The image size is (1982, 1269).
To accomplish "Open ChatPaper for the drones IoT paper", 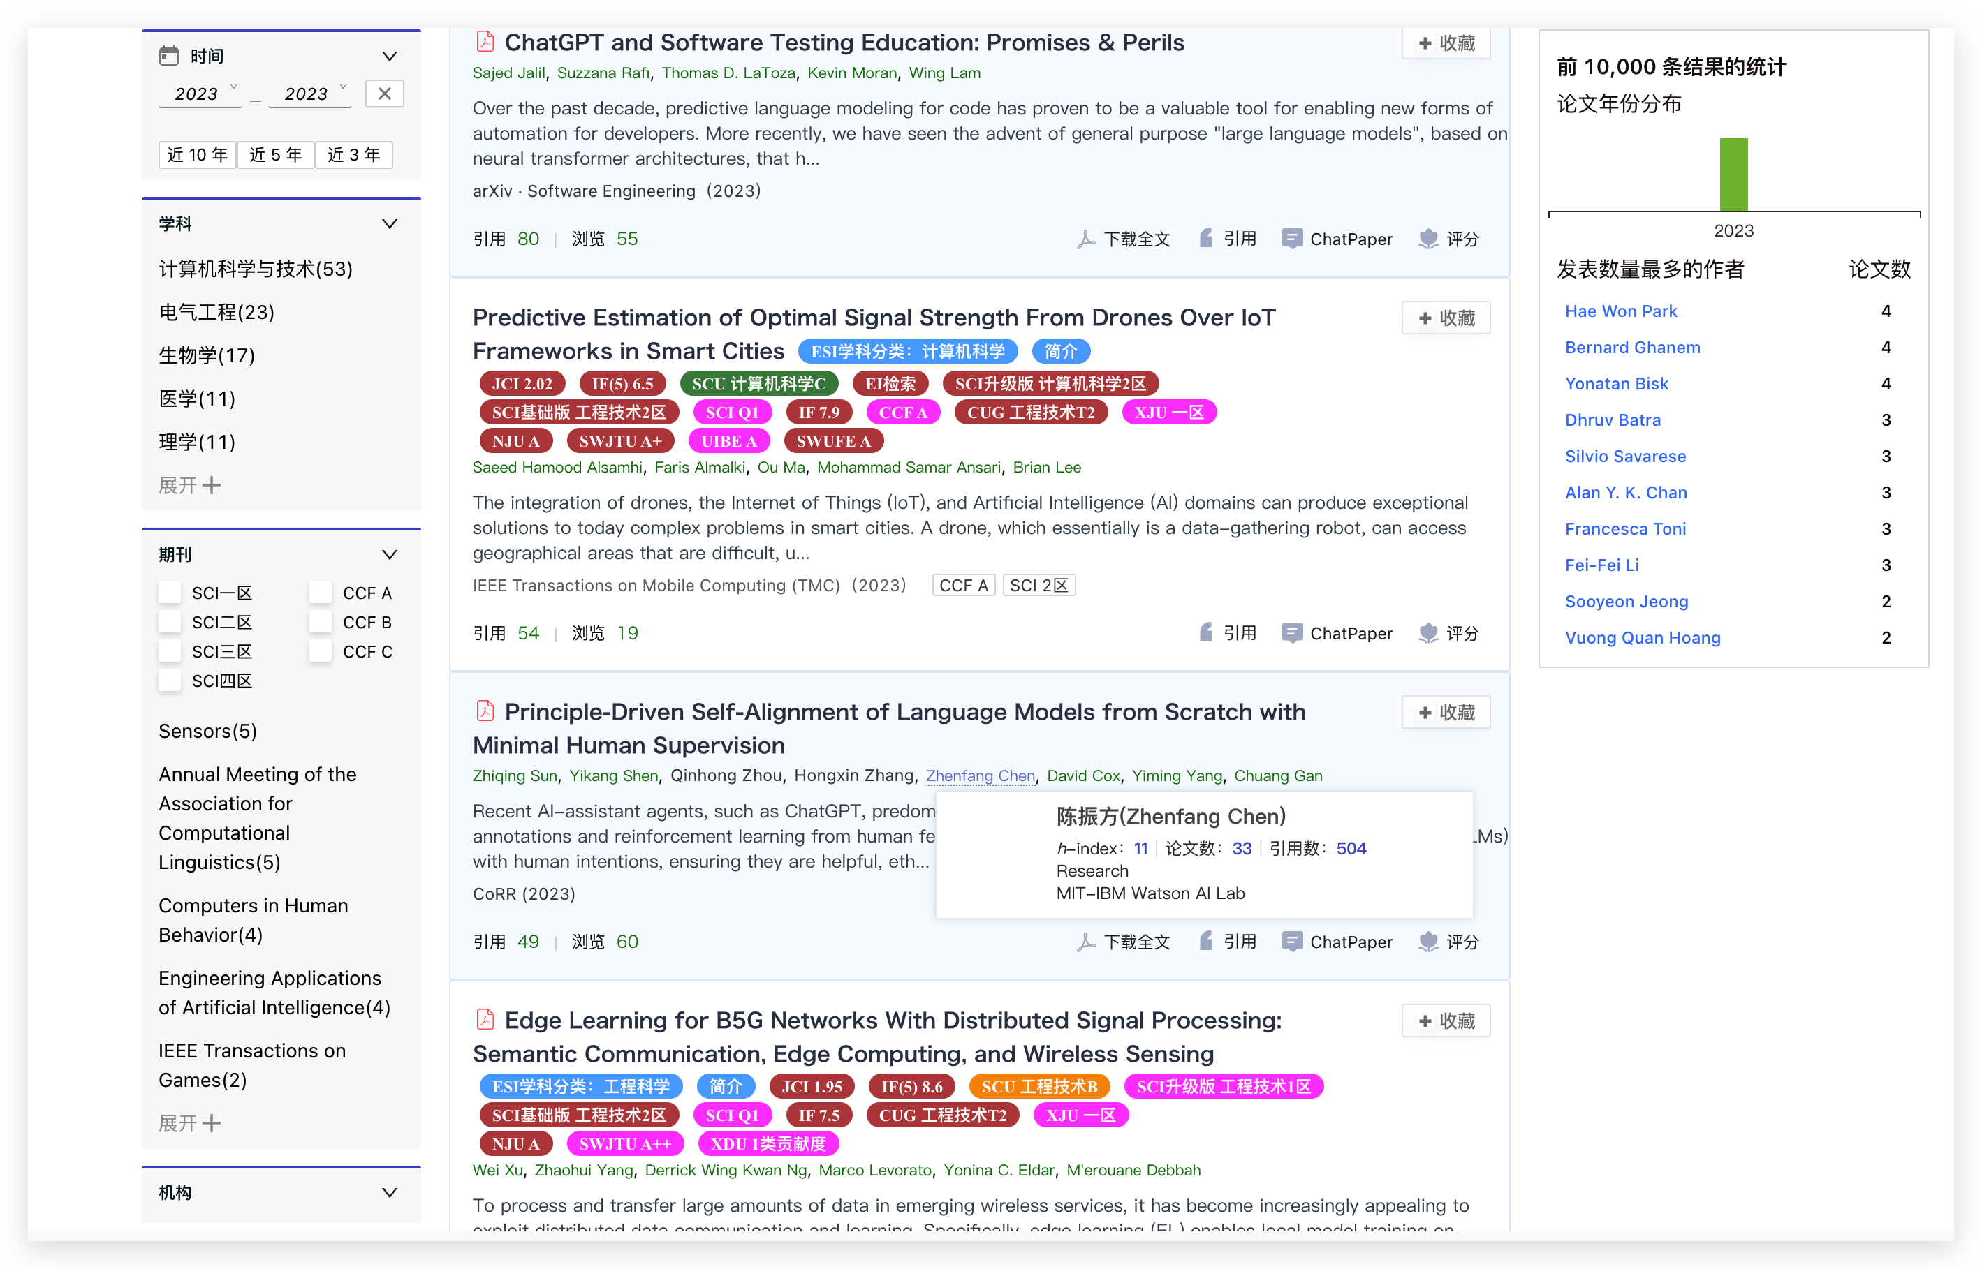I will coord(1337,633).
